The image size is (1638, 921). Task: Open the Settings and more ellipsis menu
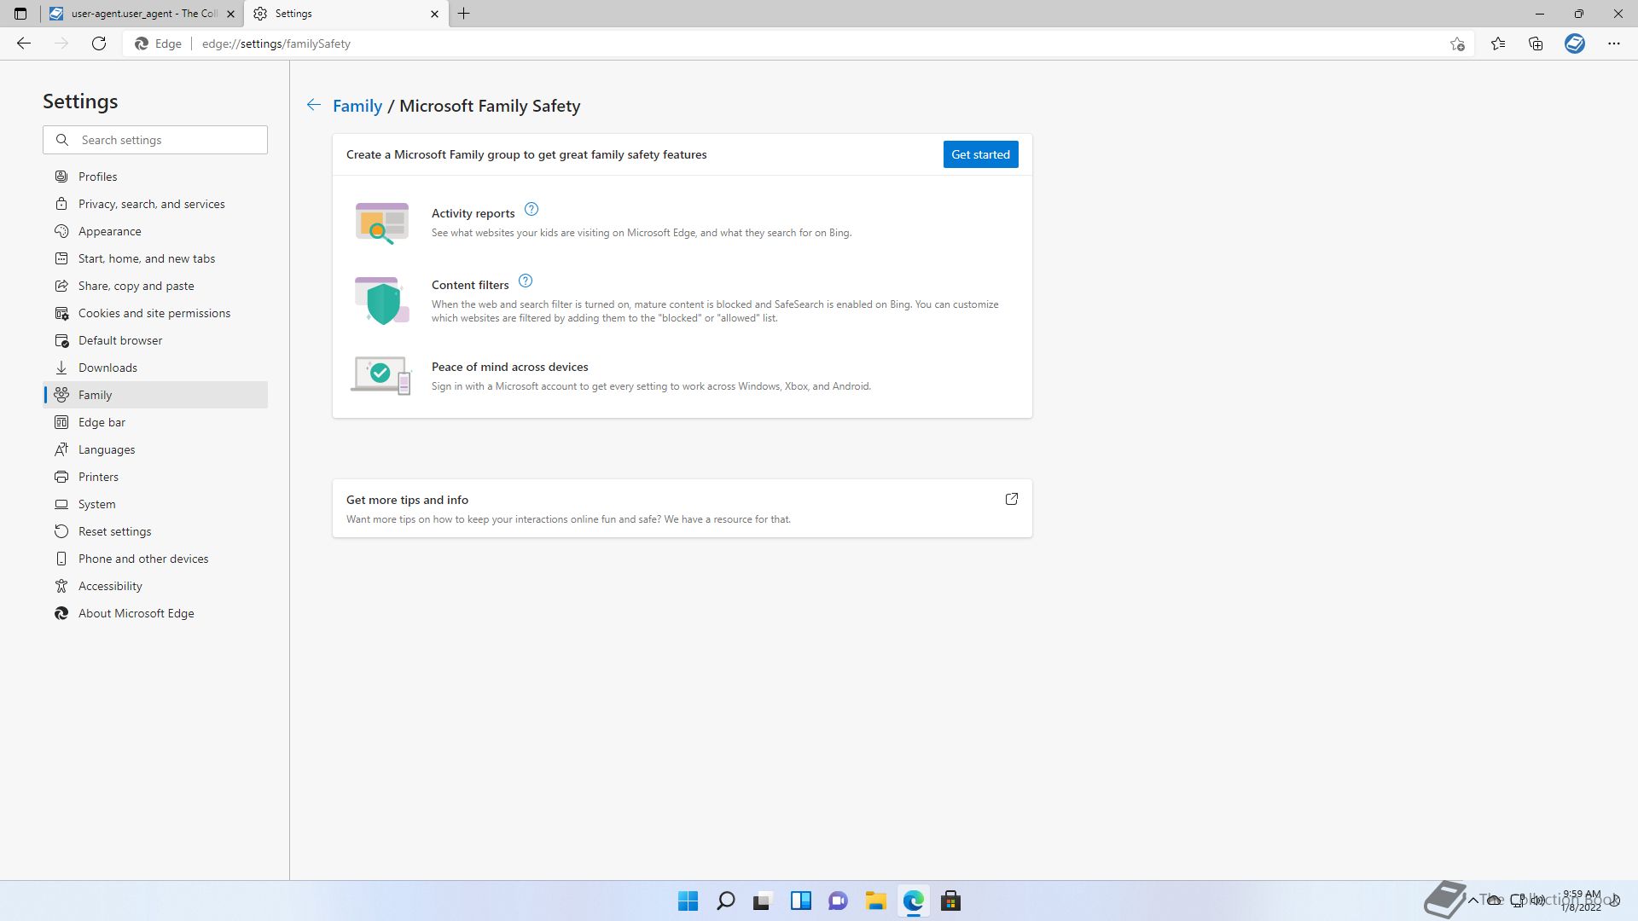(x=1613, y=43)
